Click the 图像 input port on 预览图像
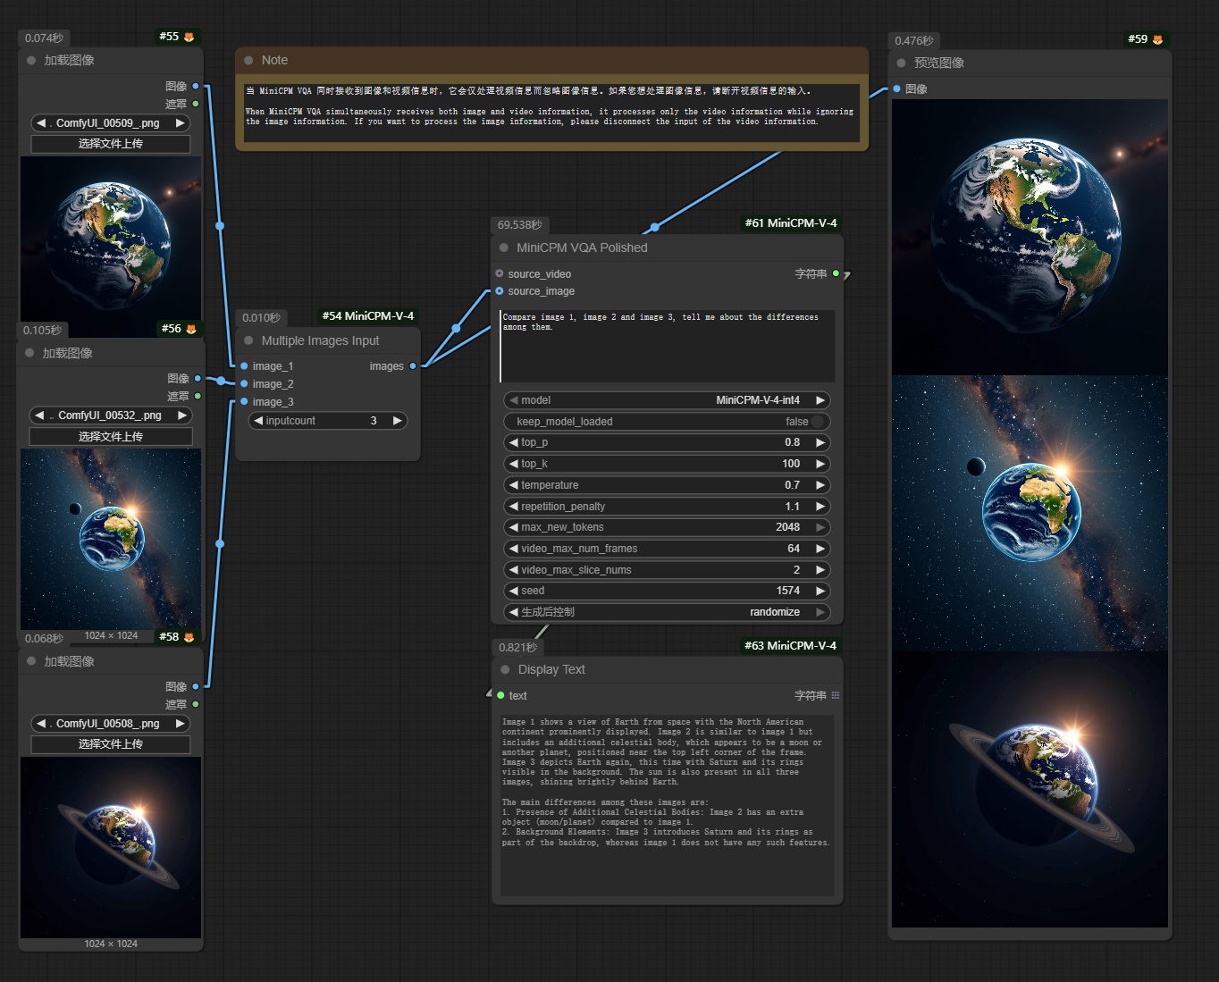Image resolution: width=1219 pixels, height=982 pixels. click(896, 88)
